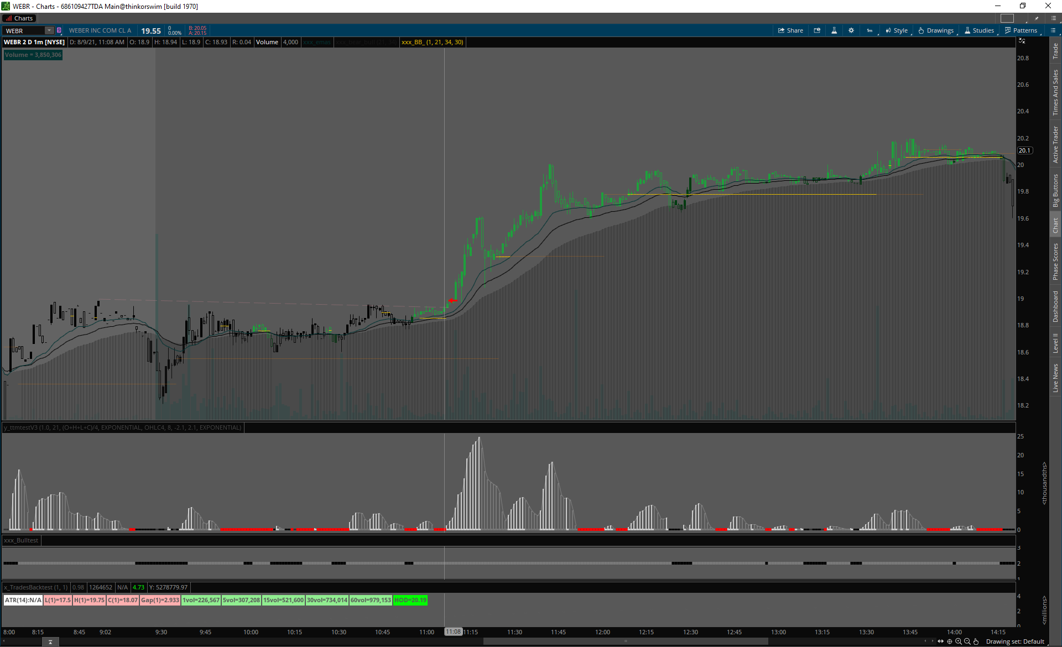This screenshot has height=647, width=1062.
Task: Open the 1m timeframe dropdown
Action: pyautogui.click(x=870, y=30)
